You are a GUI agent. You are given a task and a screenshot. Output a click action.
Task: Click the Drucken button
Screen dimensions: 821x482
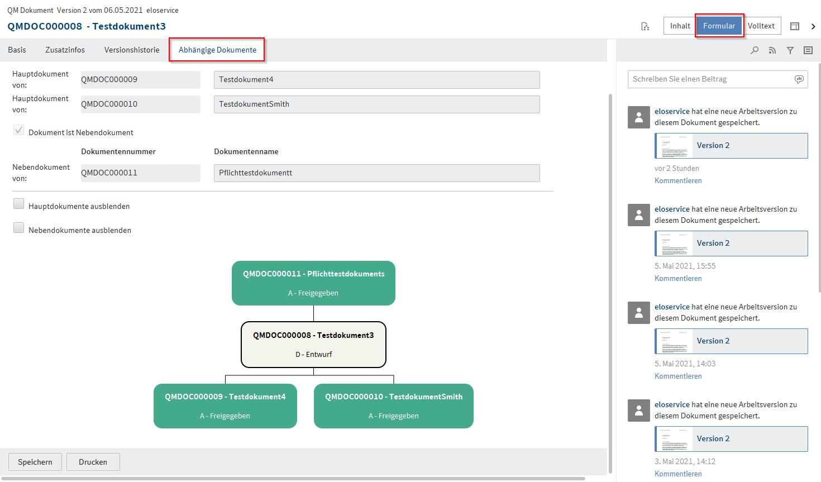93,462
